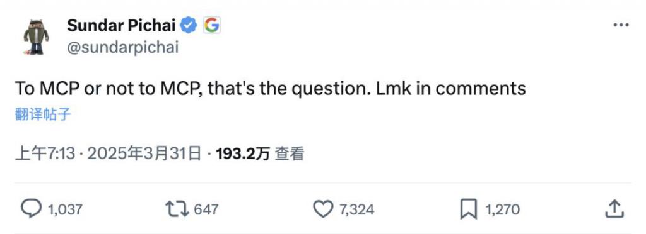Click the 647 reposts count

tap(206, 209)
